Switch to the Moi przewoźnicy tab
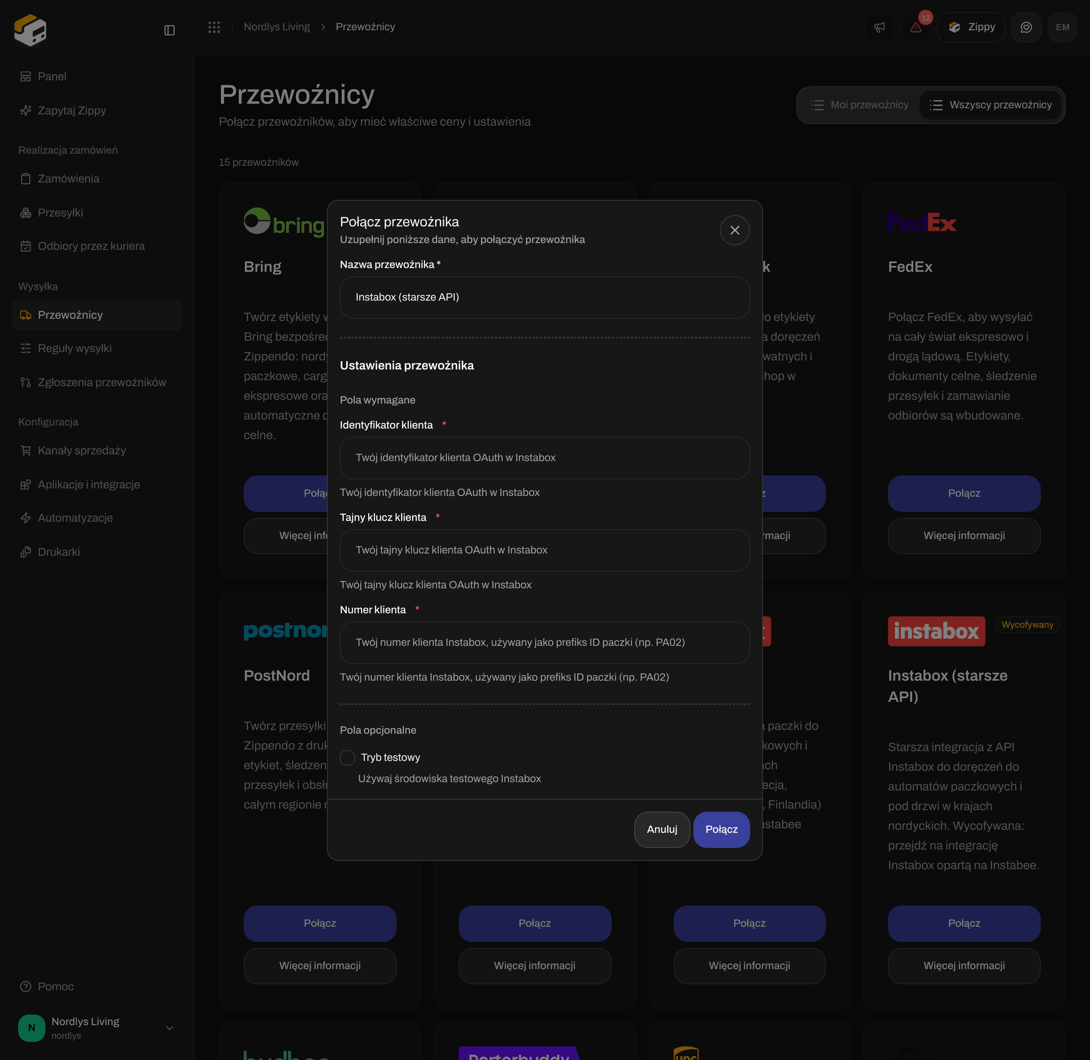This screenshot has height=1060, width=1090. tap(860, 104)
